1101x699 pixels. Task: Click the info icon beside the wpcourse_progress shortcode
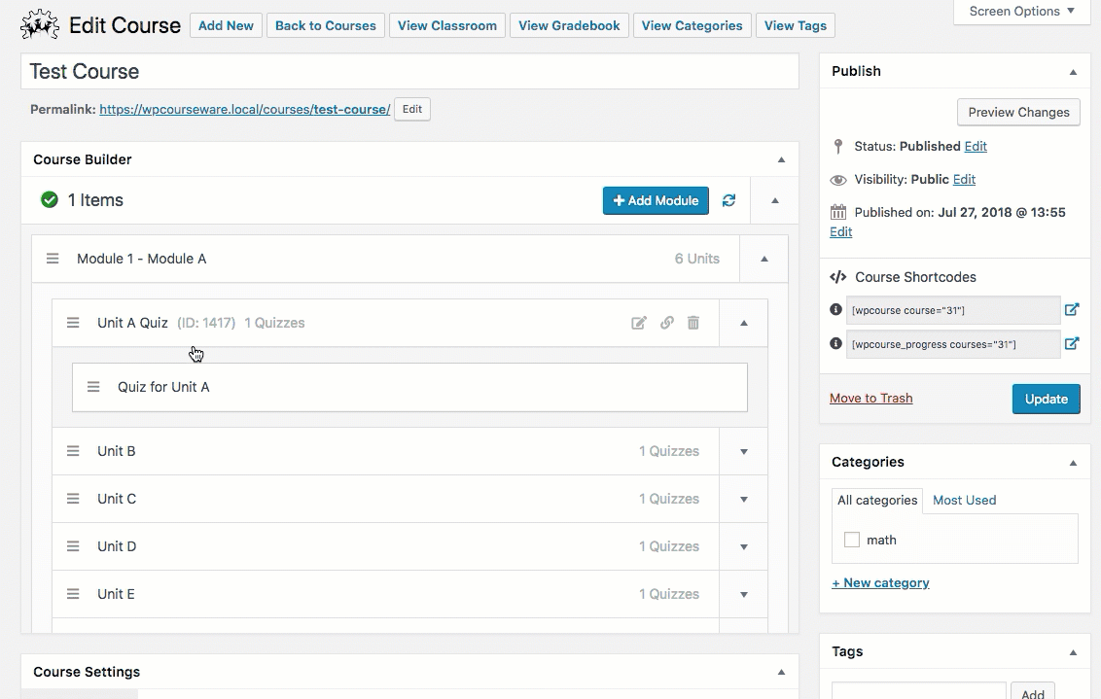835,343
